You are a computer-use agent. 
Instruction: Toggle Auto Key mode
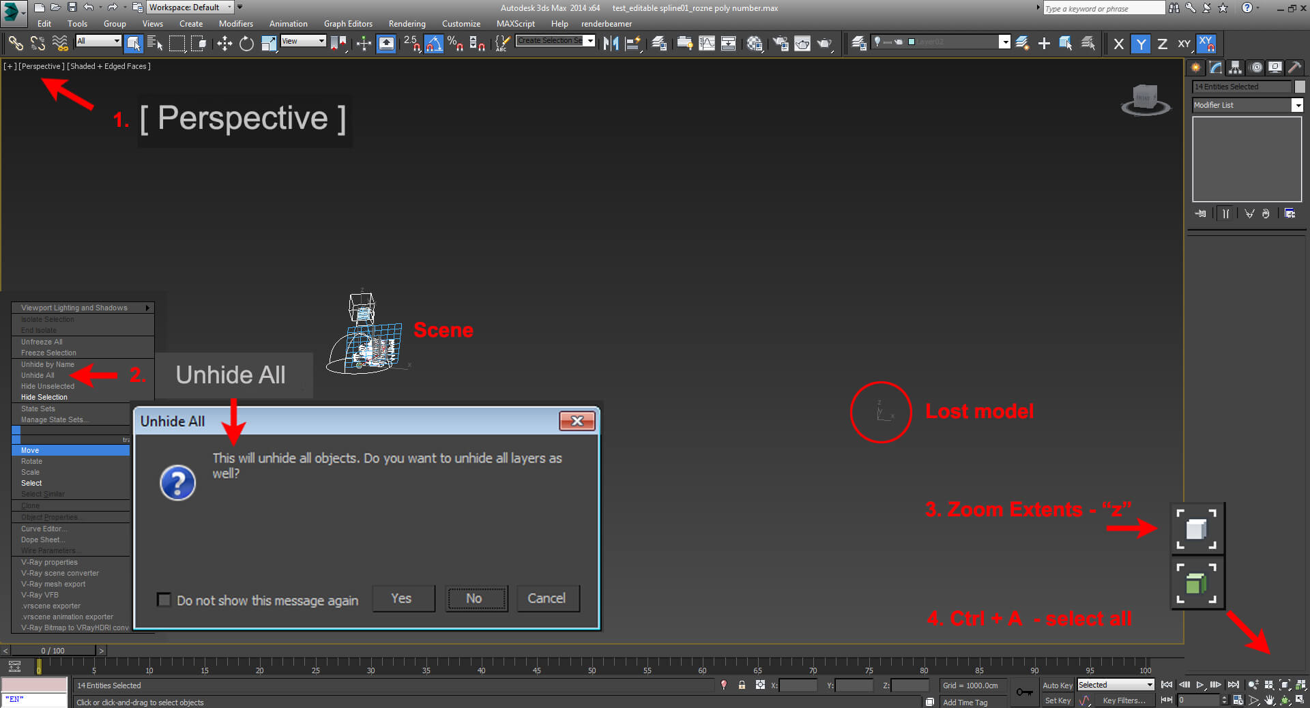point(1057,685)
